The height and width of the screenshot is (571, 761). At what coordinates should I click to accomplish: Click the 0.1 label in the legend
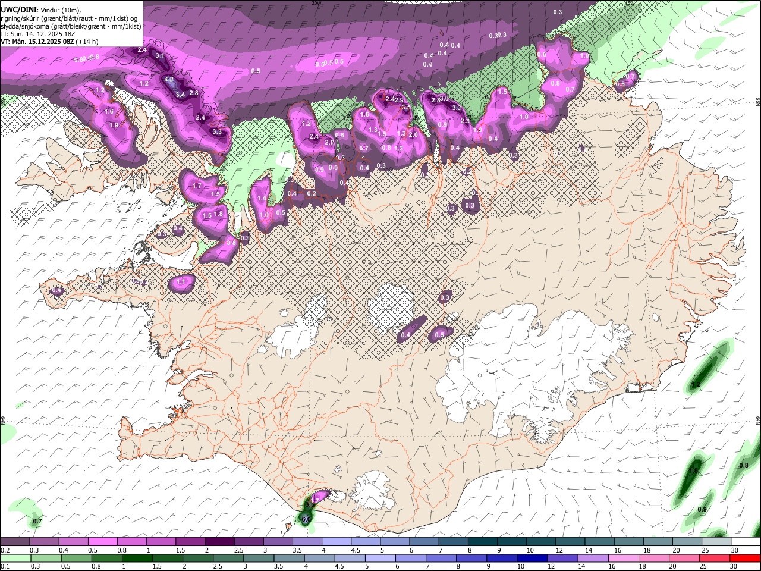coord(5,567)
